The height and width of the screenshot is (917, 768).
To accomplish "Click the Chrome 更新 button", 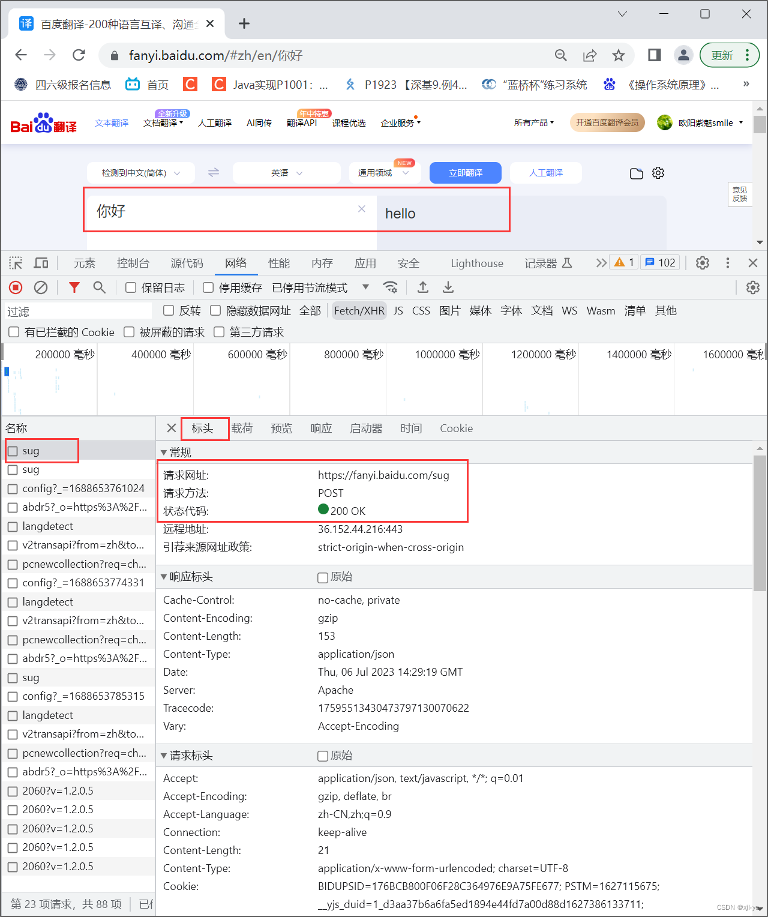I will tap(730, 55).
